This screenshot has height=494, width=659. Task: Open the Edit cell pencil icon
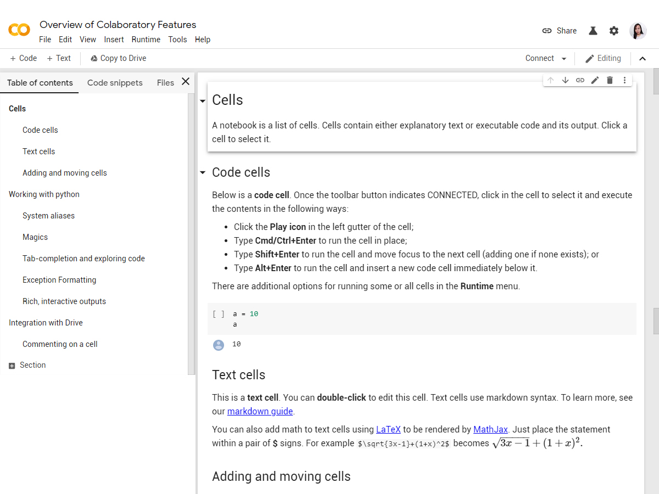595,80
